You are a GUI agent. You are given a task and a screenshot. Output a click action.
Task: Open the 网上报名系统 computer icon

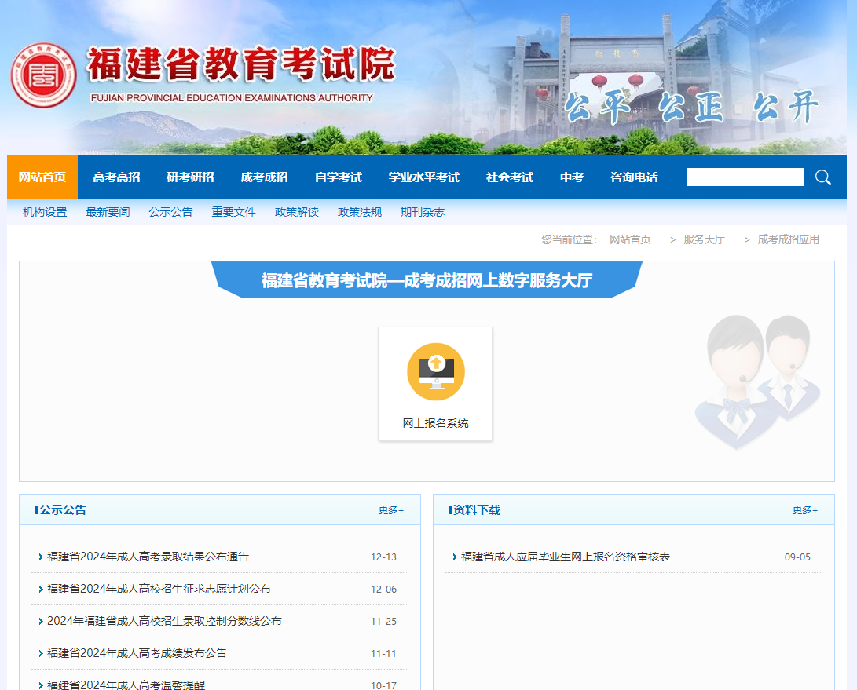(x=435, y=371)
